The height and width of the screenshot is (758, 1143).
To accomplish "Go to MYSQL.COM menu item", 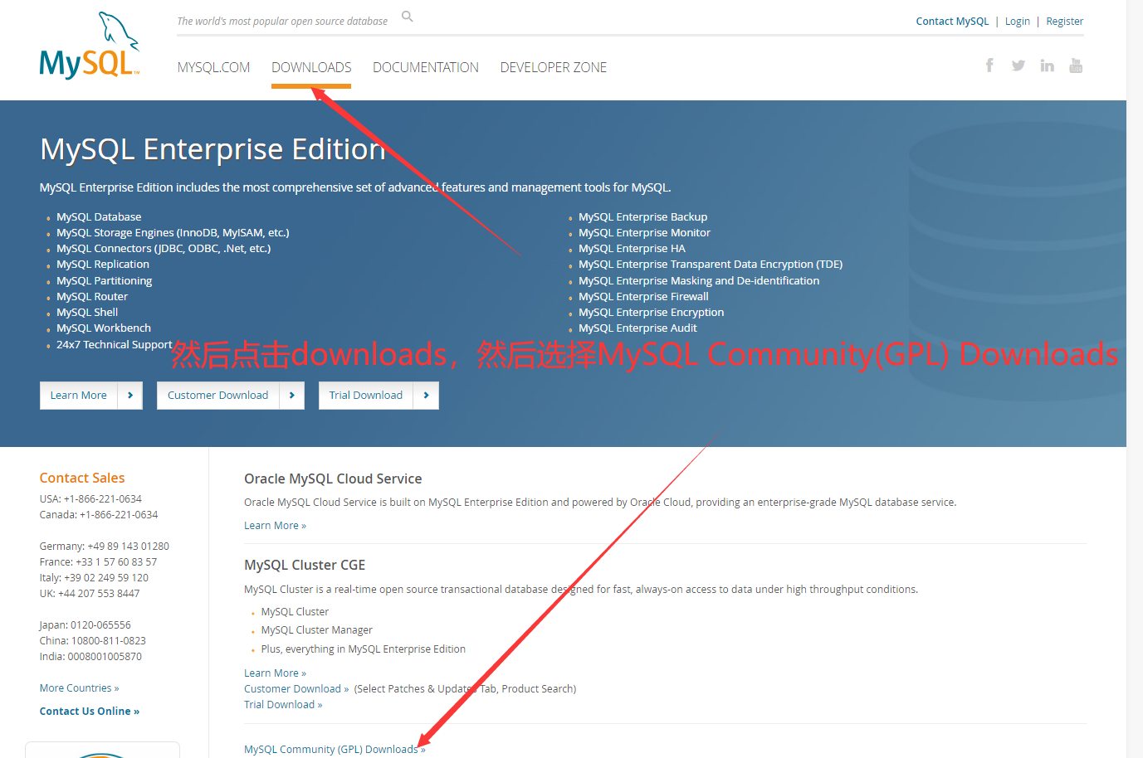I will (213, 67).
